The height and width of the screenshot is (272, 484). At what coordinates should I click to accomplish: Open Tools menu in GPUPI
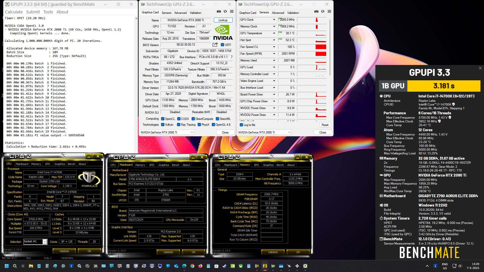click(48, 12)
